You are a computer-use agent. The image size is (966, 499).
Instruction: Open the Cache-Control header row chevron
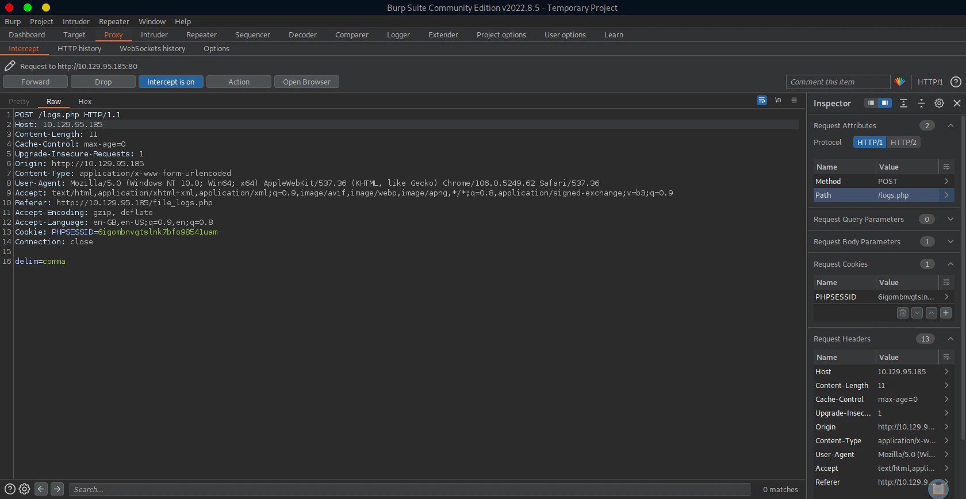click(946, 399)
